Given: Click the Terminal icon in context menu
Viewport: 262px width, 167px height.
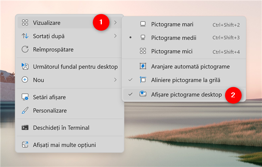Looking at the screenshot, I should click(x=25, y=128).
